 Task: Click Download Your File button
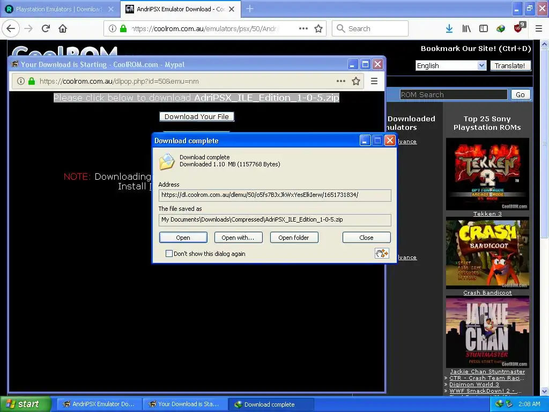pyautogui.click(x=197, y=116)
